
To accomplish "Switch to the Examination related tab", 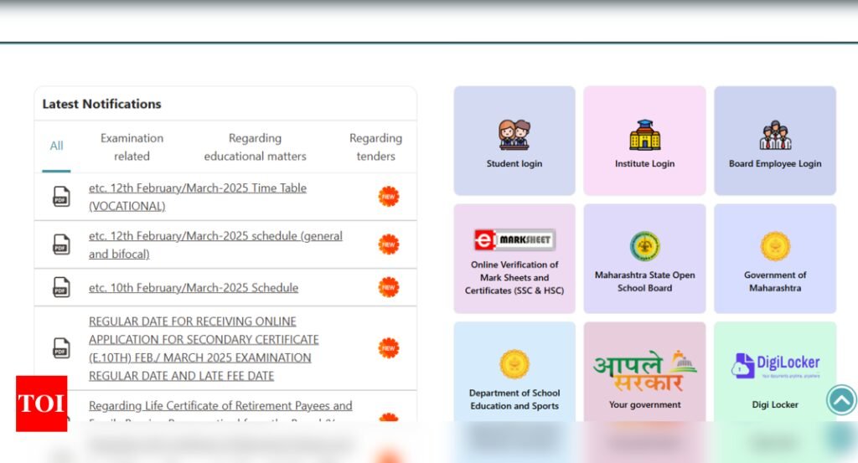I will coord(132,147).
